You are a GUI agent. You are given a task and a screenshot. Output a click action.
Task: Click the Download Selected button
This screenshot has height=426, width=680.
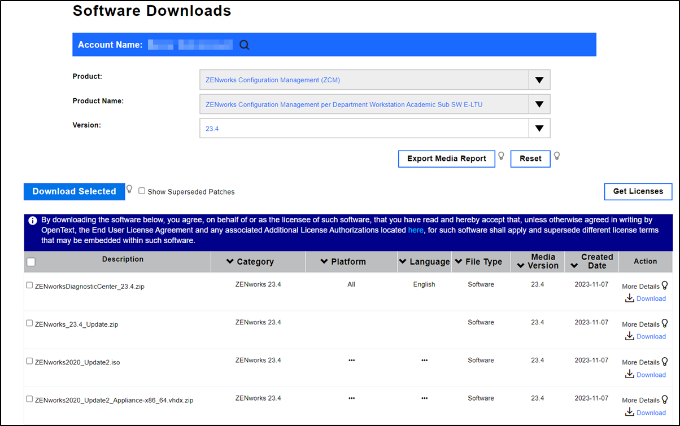click(x=74, y=191)
